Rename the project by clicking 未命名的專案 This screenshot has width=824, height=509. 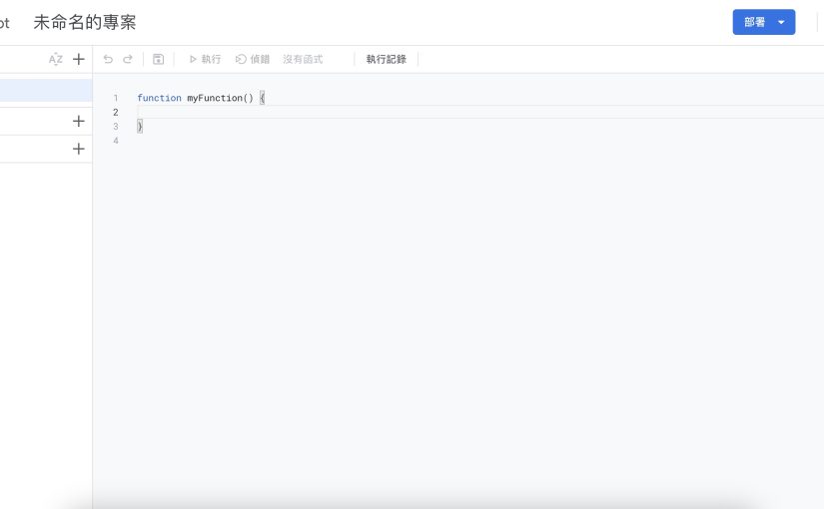[x=85, y=22]
